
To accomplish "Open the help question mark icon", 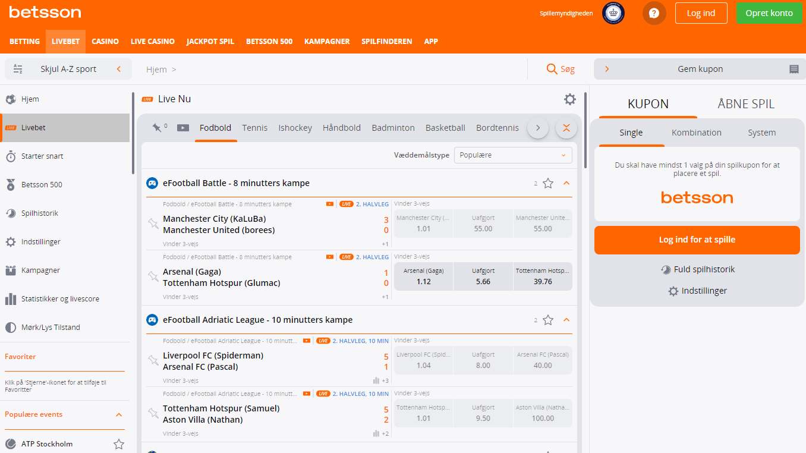I will pos(654,13).
